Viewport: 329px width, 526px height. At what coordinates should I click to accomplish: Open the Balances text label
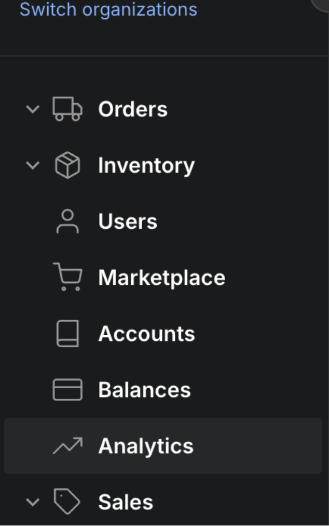tap(145, 390)
